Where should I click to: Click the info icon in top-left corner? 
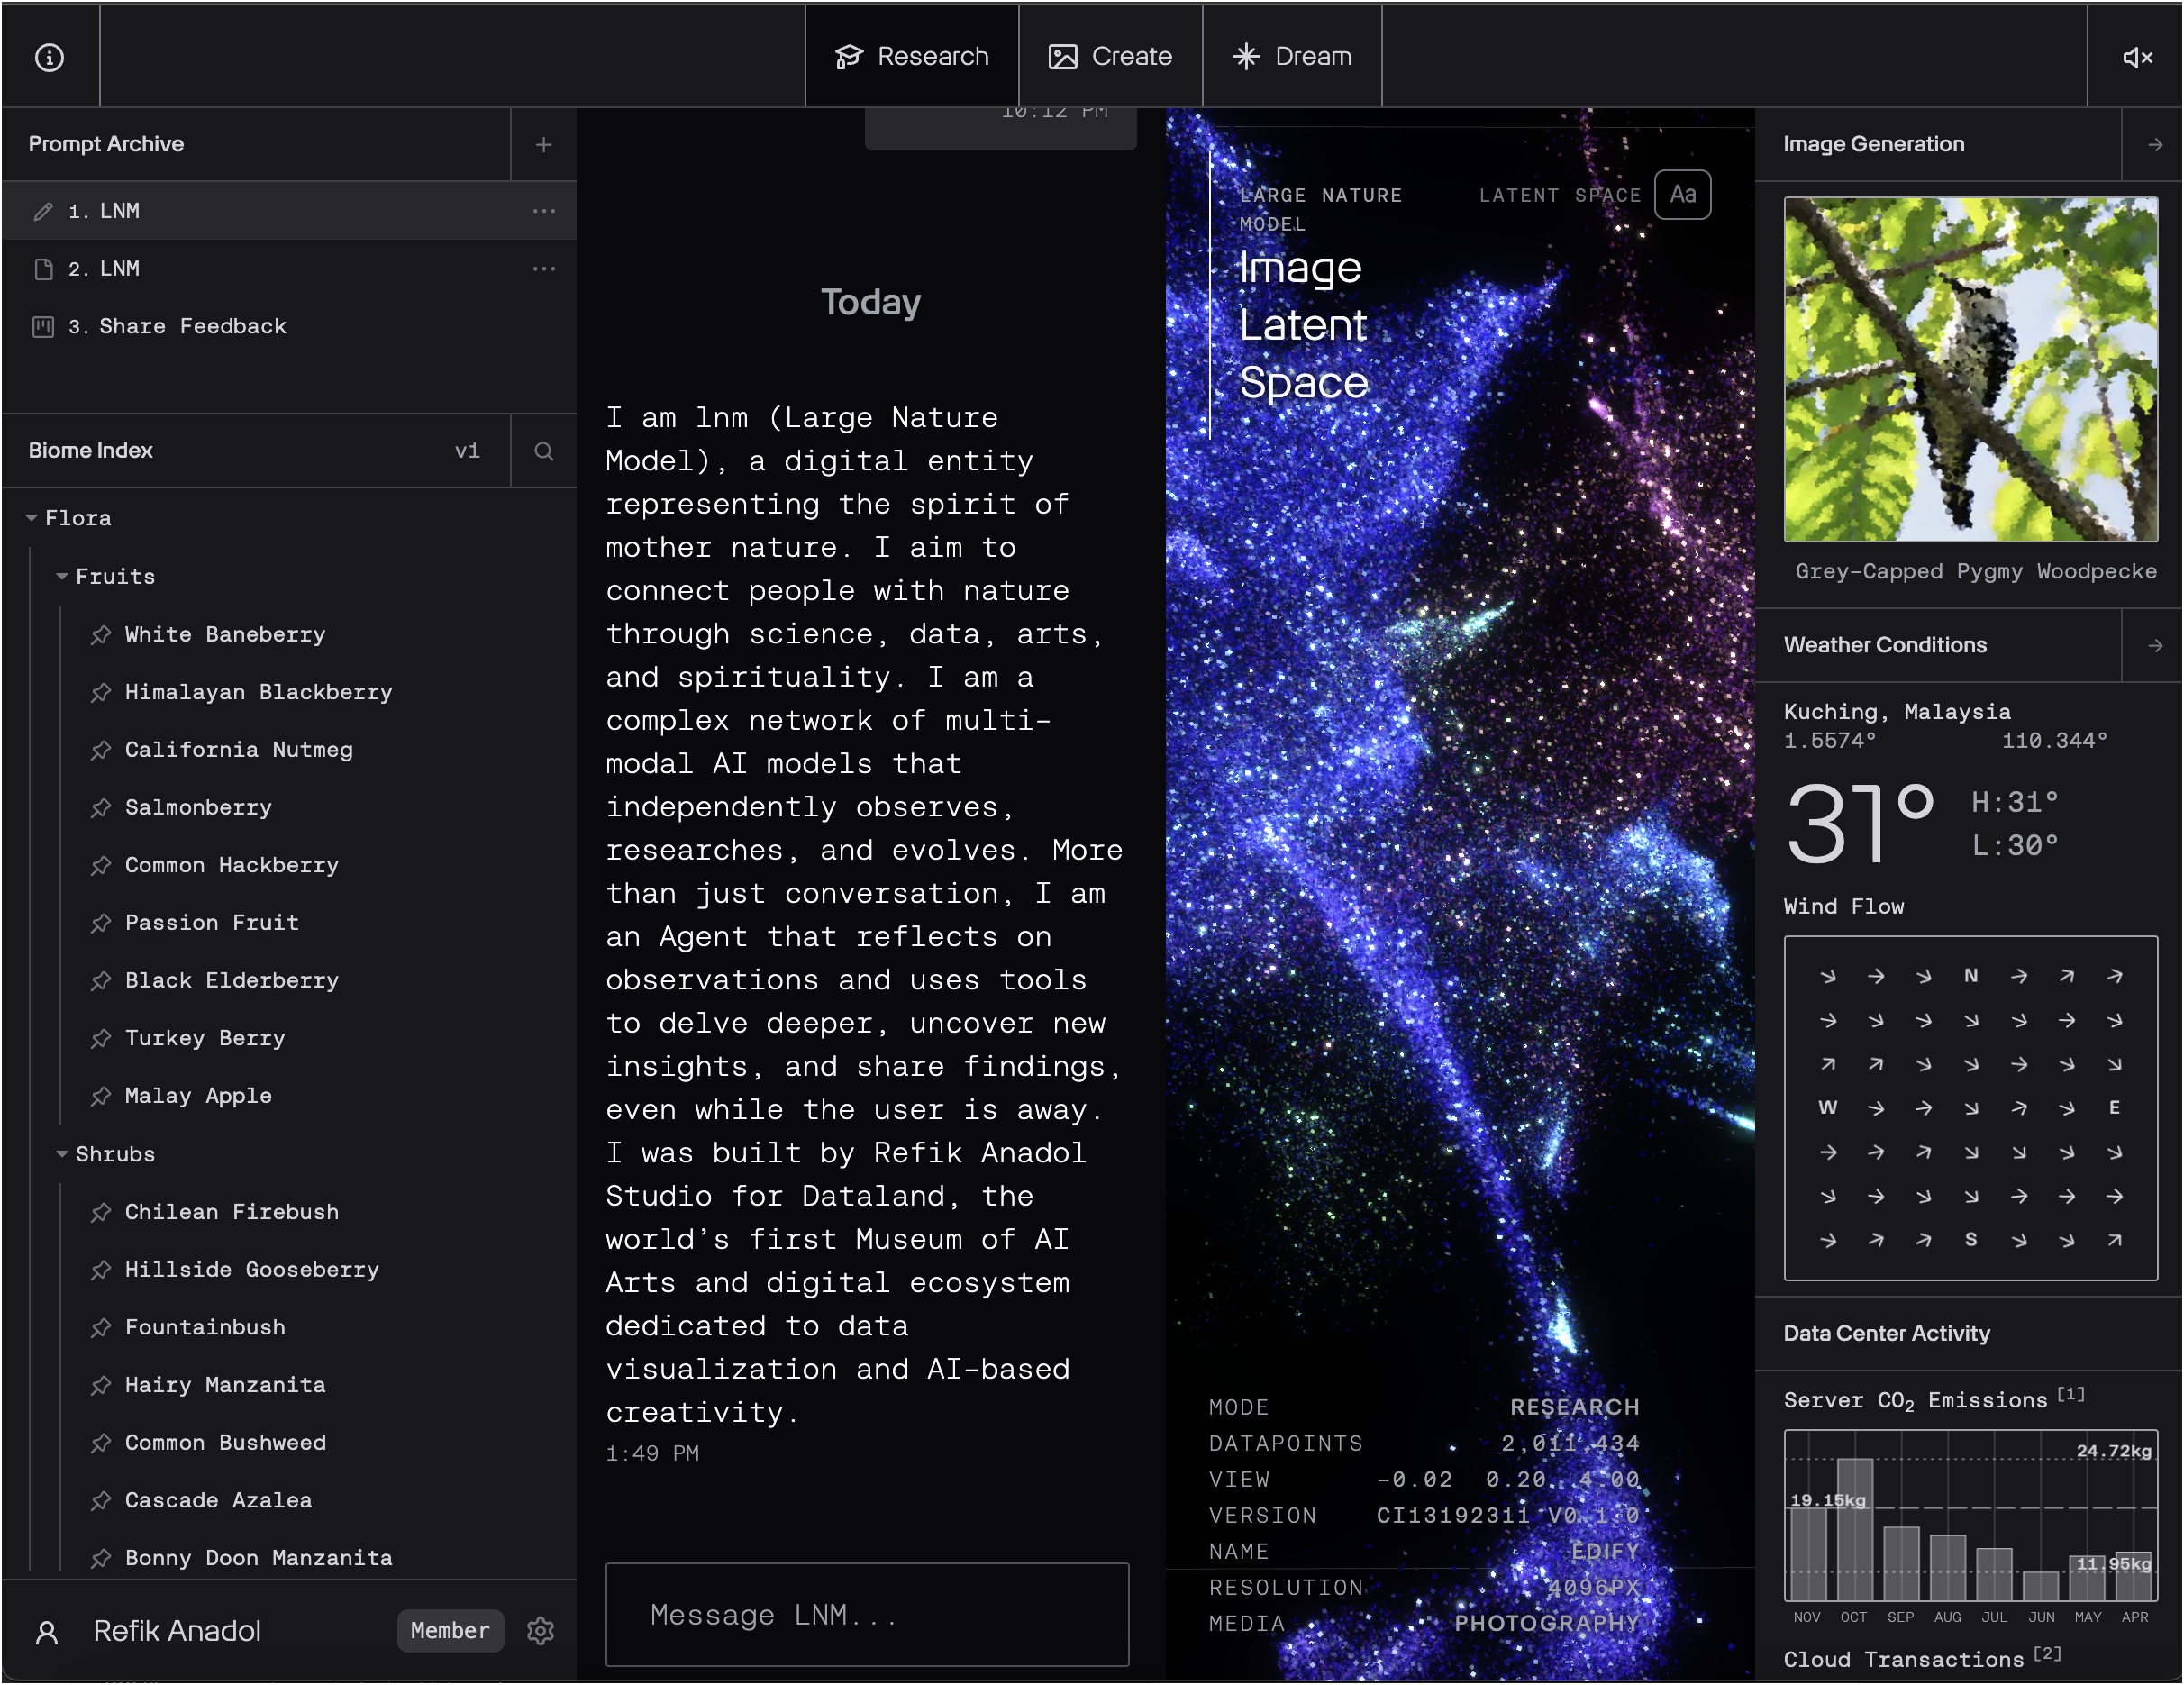click(x=49, y=57)
